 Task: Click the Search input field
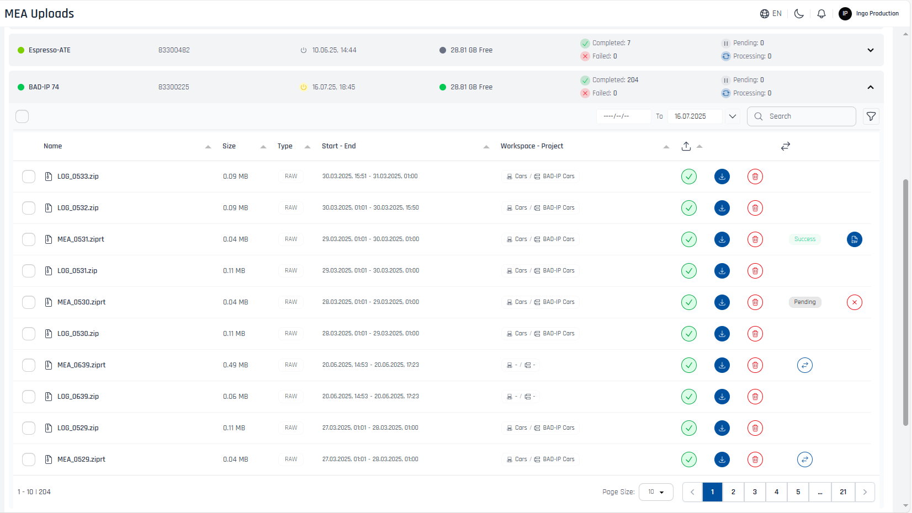[807, 116]
